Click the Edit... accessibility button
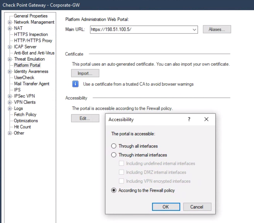Image resolution: width=254 pixels, height=223 pixels. pyautogui.click(x=85, y=118)
